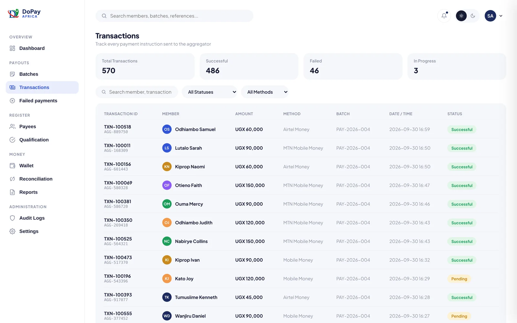Click member name Otieno Faith

coord(188,185)
